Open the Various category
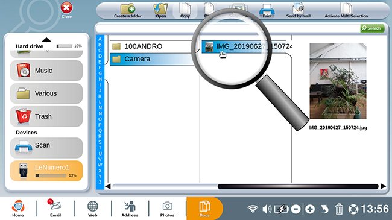Screen dimensions: 392x220 click(46, 93)
